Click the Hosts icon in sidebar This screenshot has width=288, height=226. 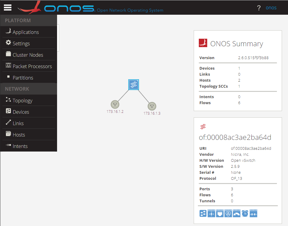(x=8, y=134)
